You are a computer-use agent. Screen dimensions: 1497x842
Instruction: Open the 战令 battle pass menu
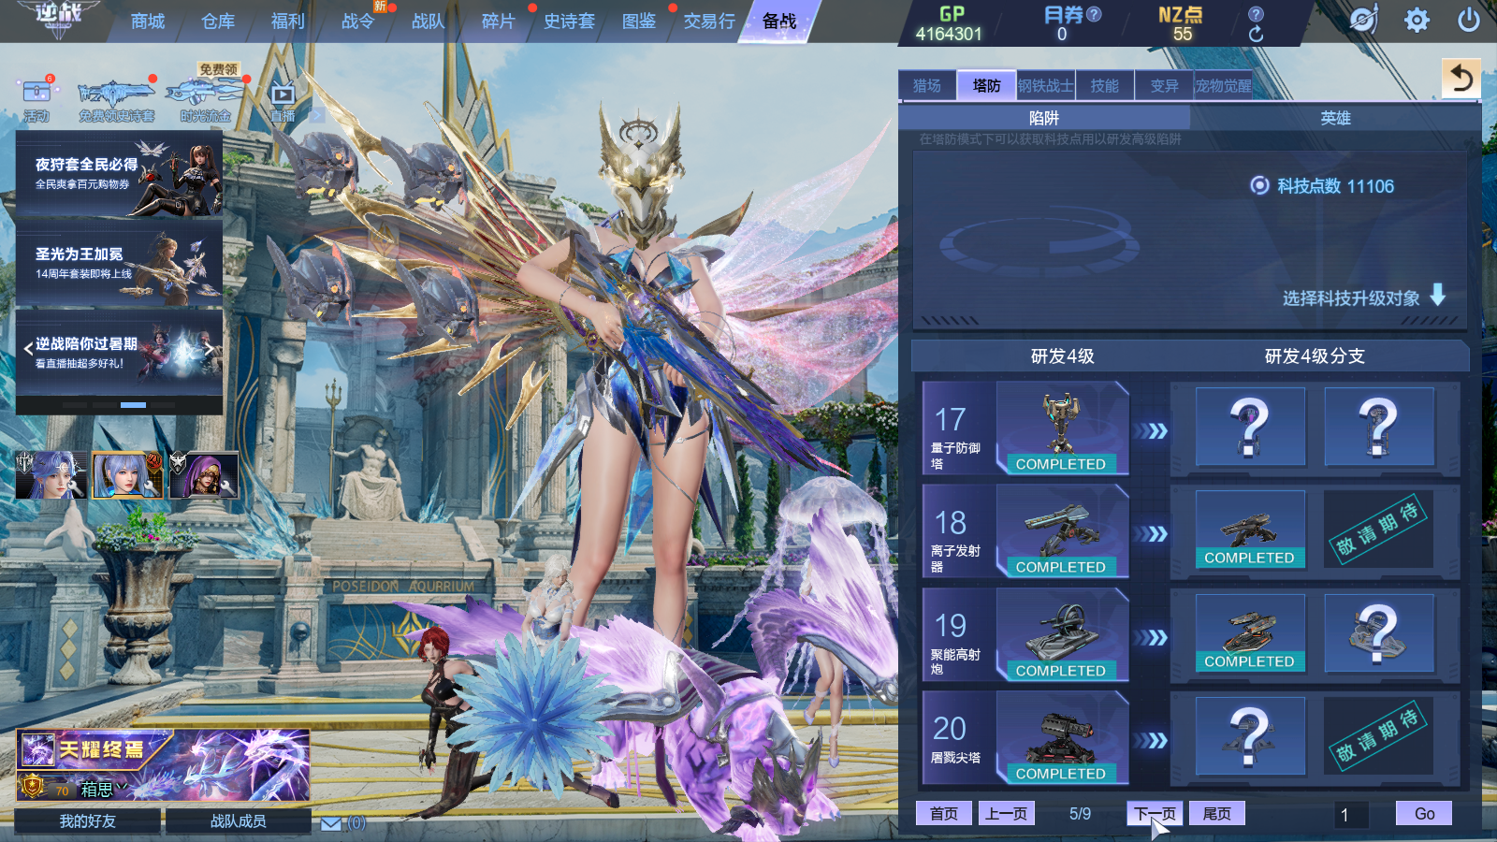pyautogui.click(x=357, y=21)
